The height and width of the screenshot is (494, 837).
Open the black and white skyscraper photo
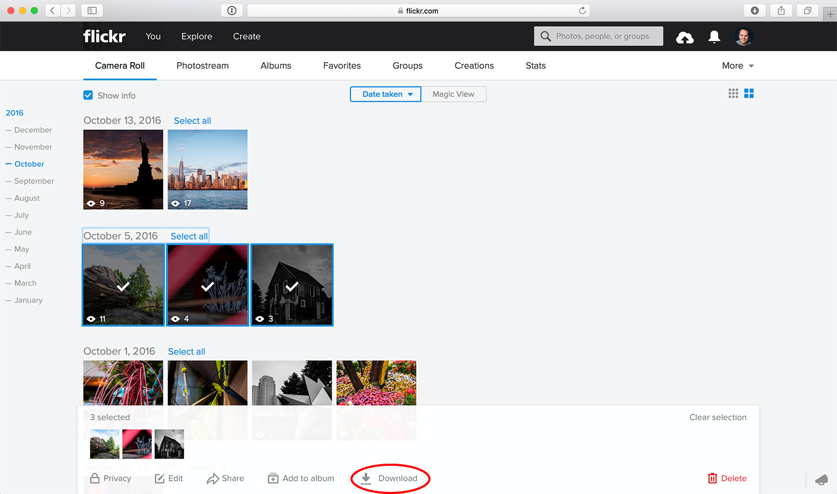[x=292, y=383]
